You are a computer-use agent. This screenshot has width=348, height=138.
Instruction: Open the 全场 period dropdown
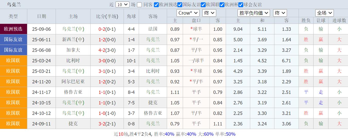(x=324, y=13)
